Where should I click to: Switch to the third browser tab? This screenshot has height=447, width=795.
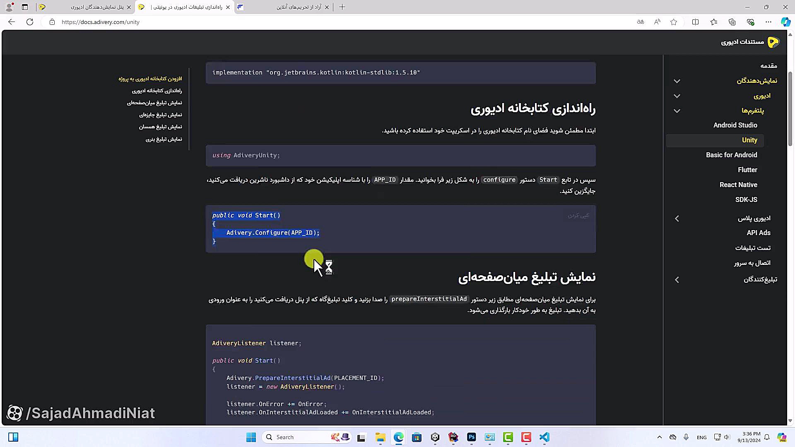coord(284,7)
